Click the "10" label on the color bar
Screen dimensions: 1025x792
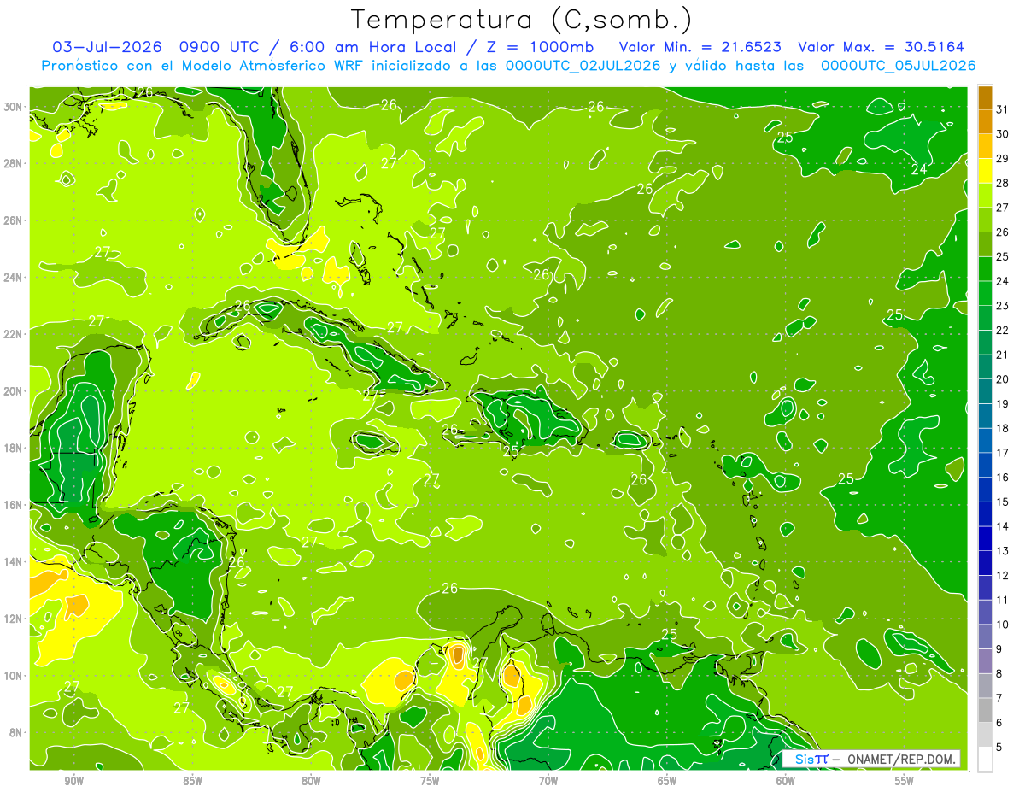(1002, 625)
